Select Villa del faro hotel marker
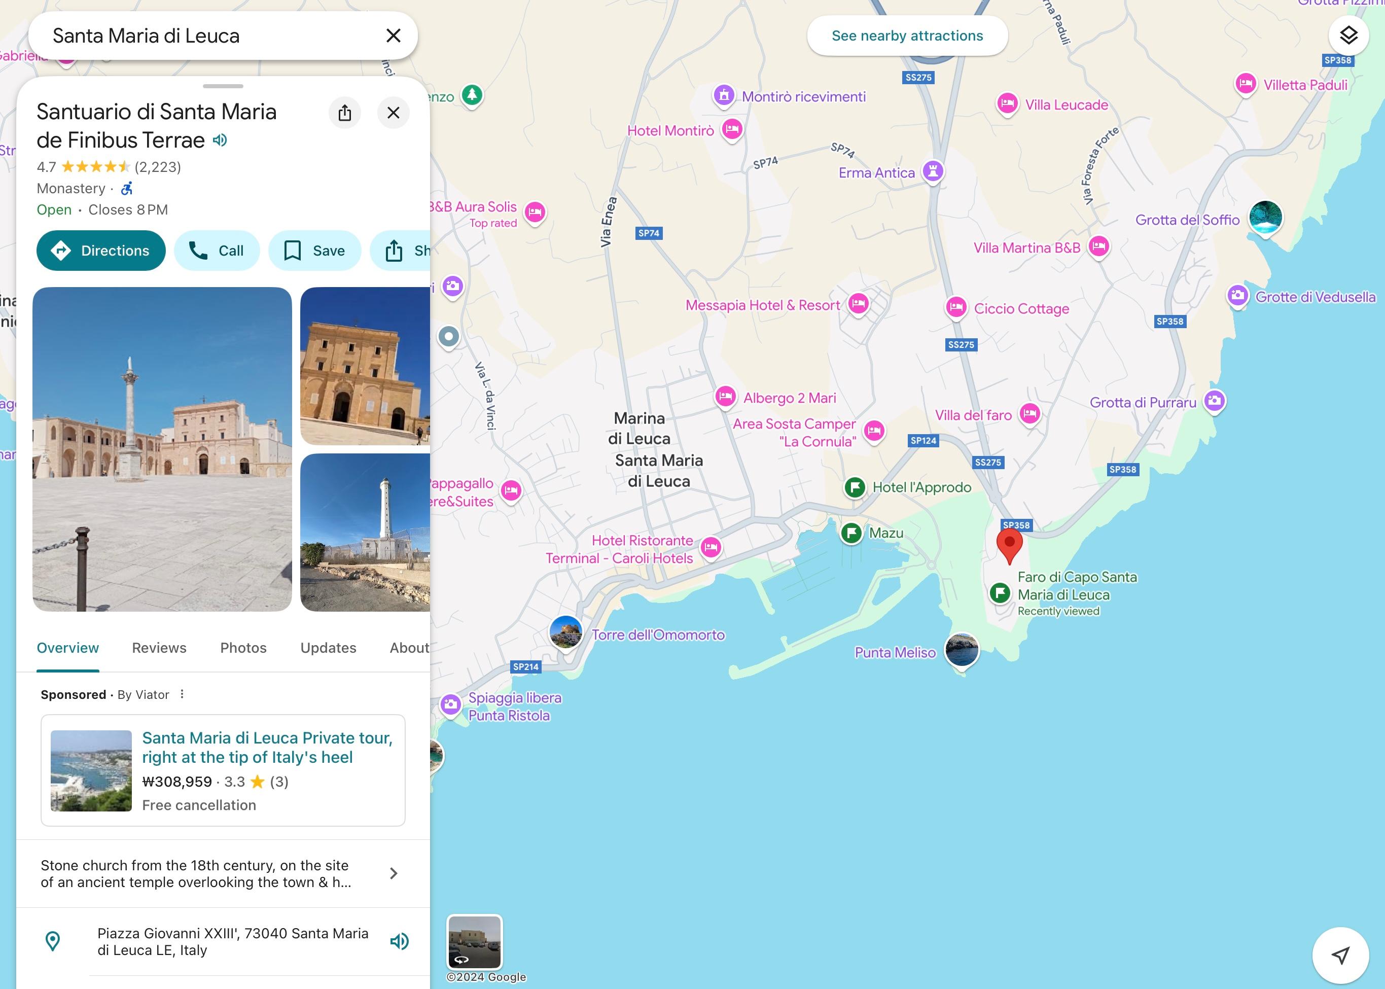This screenshot has width=1385, height=989. pos(1030,415)
